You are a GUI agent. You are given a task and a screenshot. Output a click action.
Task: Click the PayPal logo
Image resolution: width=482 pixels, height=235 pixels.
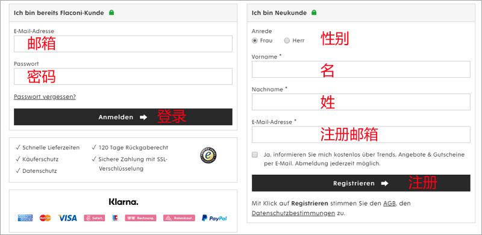coord(214,218)
